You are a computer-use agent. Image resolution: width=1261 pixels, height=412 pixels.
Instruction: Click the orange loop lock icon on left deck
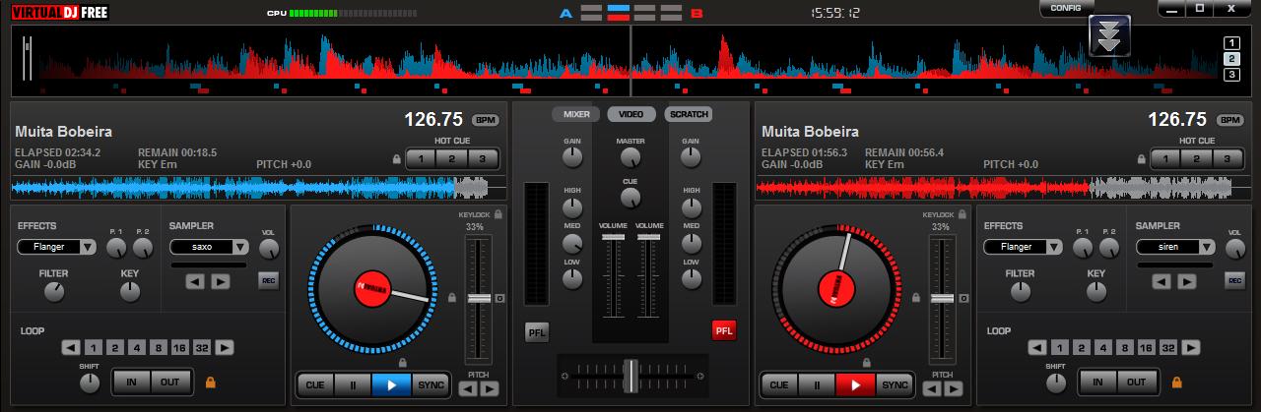click(x=210, y=382)
